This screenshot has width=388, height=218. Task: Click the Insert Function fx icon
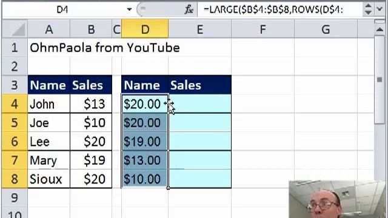[x=189, y=10]
